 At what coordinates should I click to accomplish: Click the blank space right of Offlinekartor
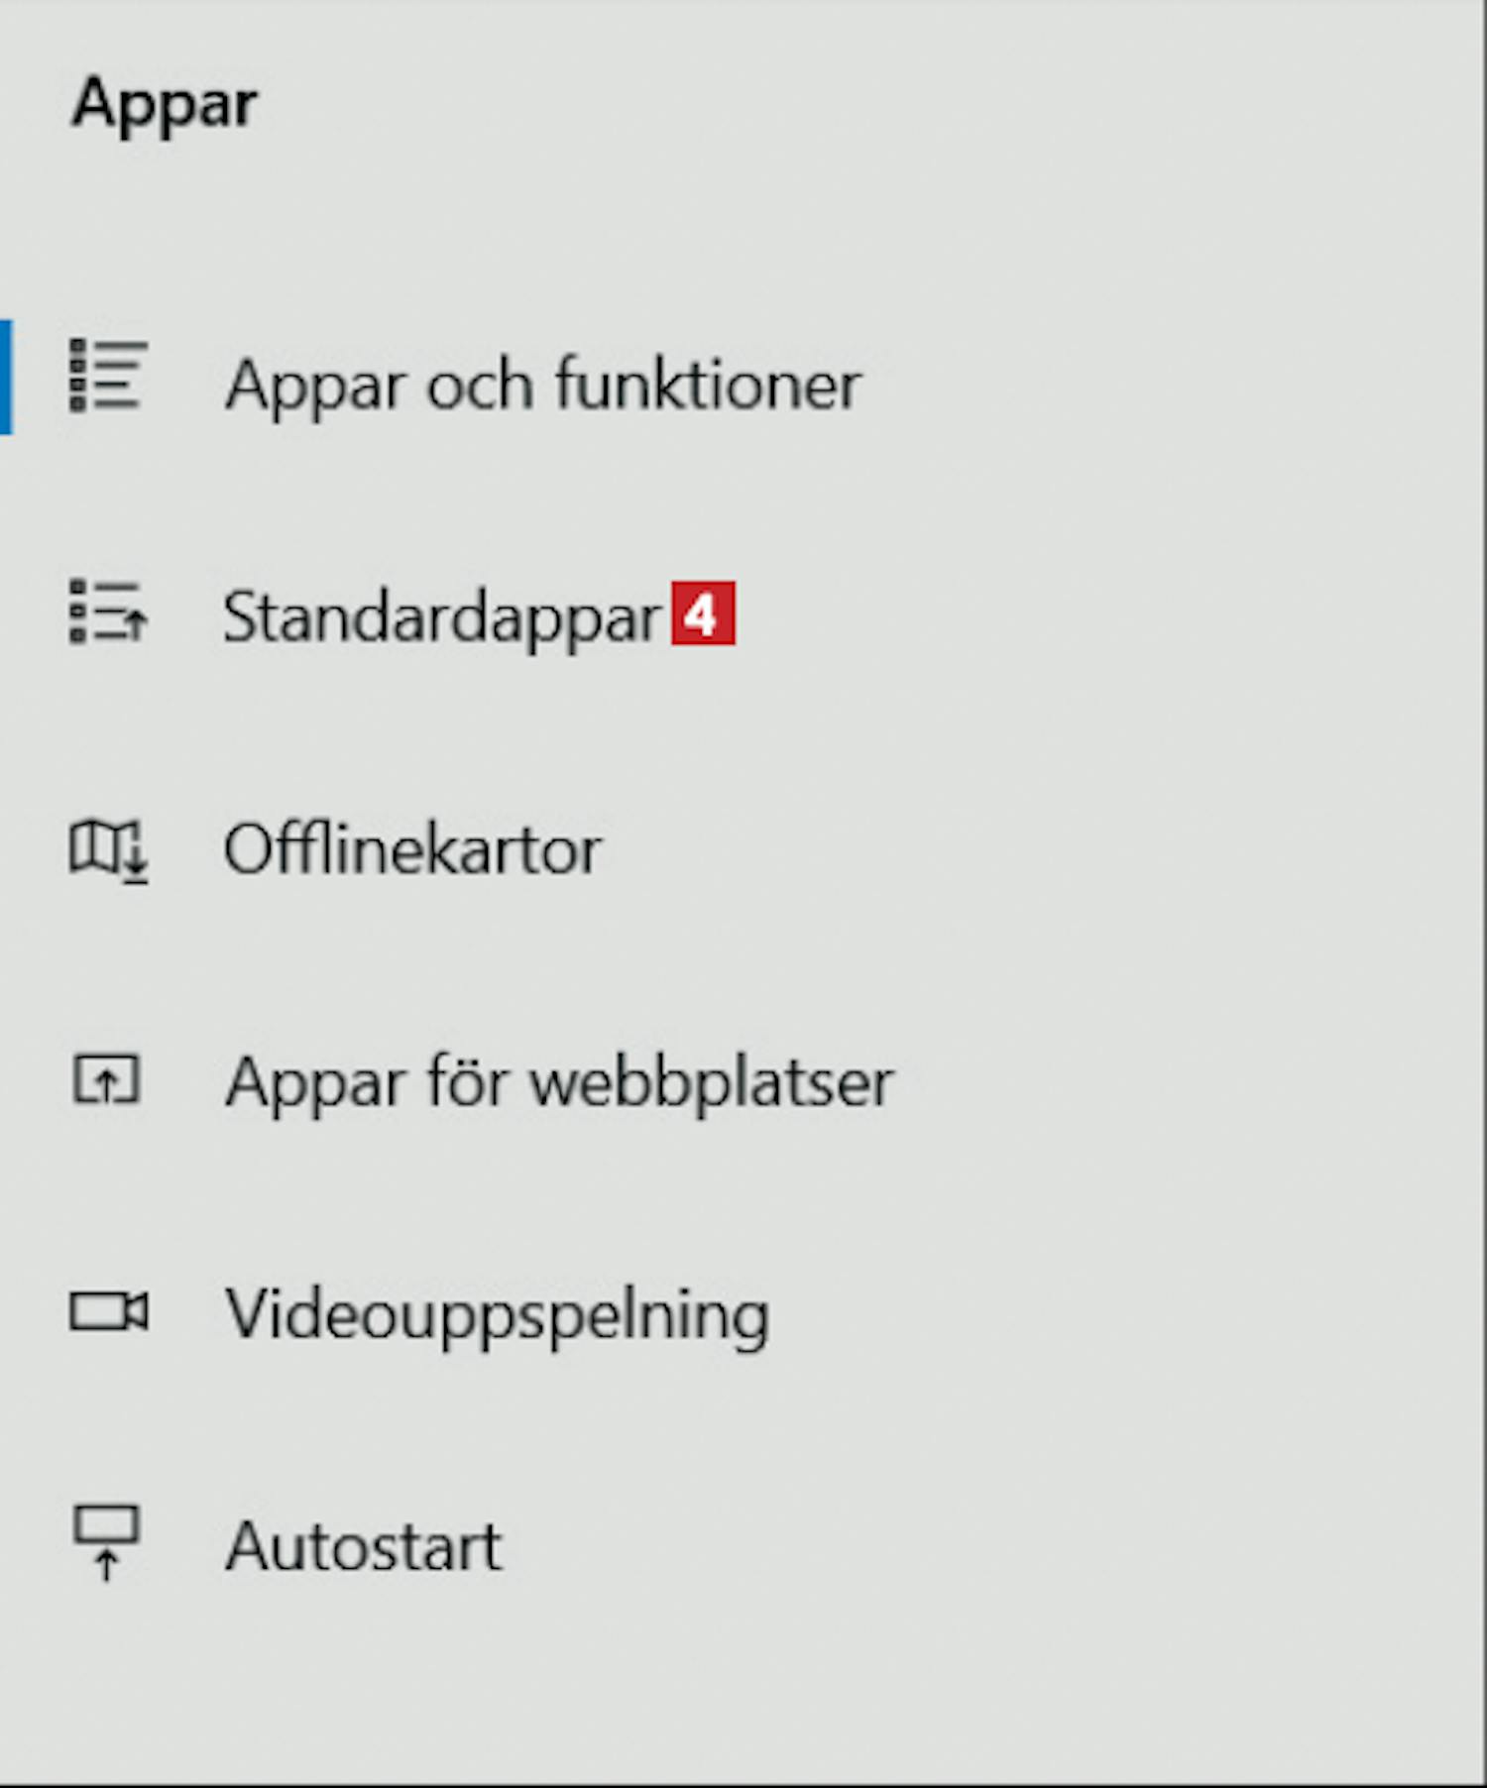(x=1041, y=849)
